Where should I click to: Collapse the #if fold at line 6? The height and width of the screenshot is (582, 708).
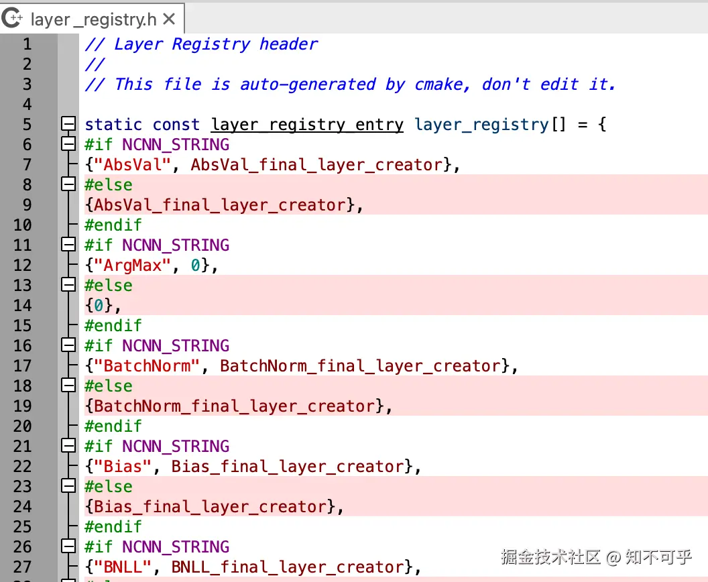[x=68, y=144]
